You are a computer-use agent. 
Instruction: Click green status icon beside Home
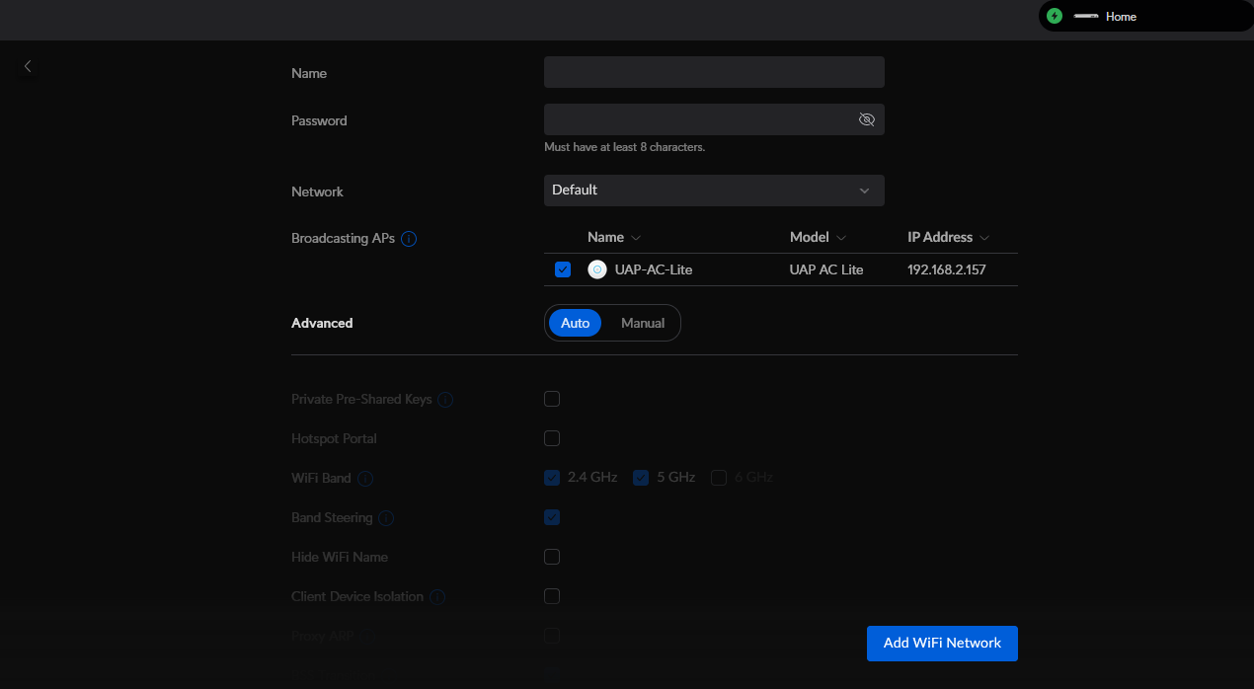coord(1055,17)
